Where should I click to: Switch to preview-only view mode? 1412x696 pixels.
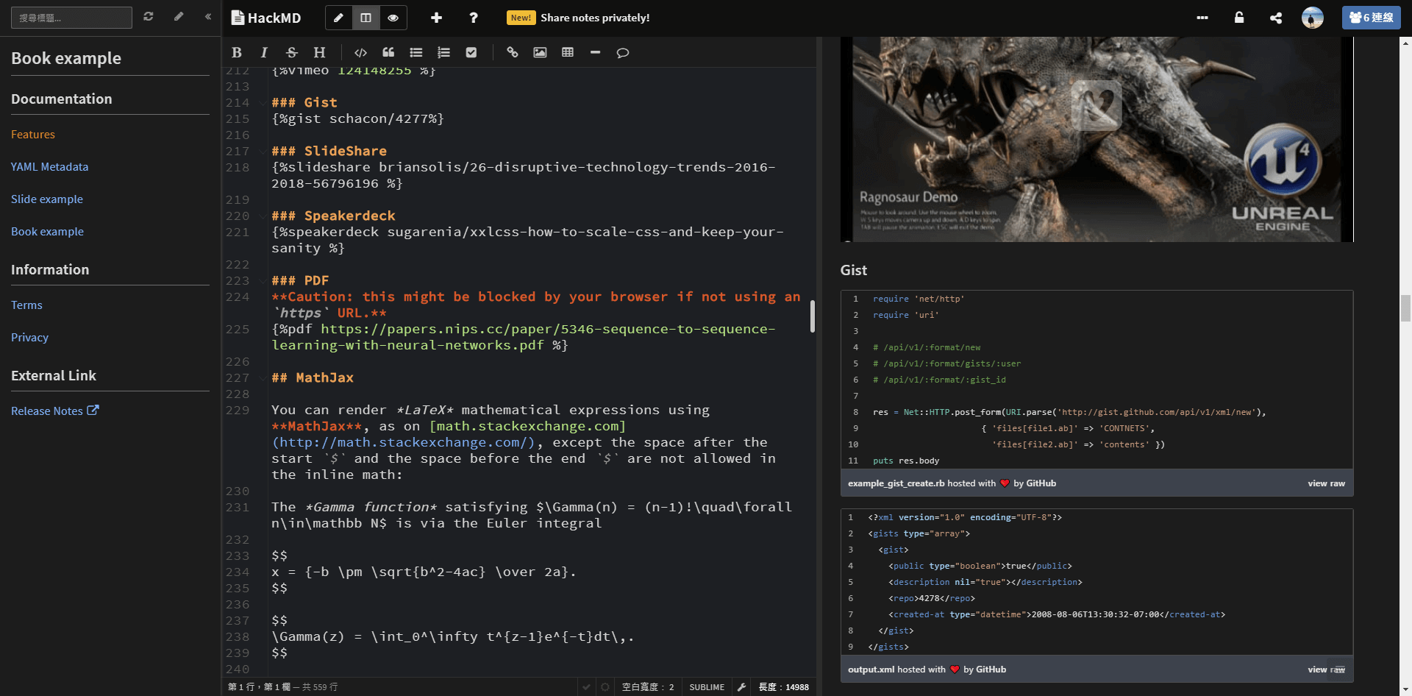click(x=393, y=18)
